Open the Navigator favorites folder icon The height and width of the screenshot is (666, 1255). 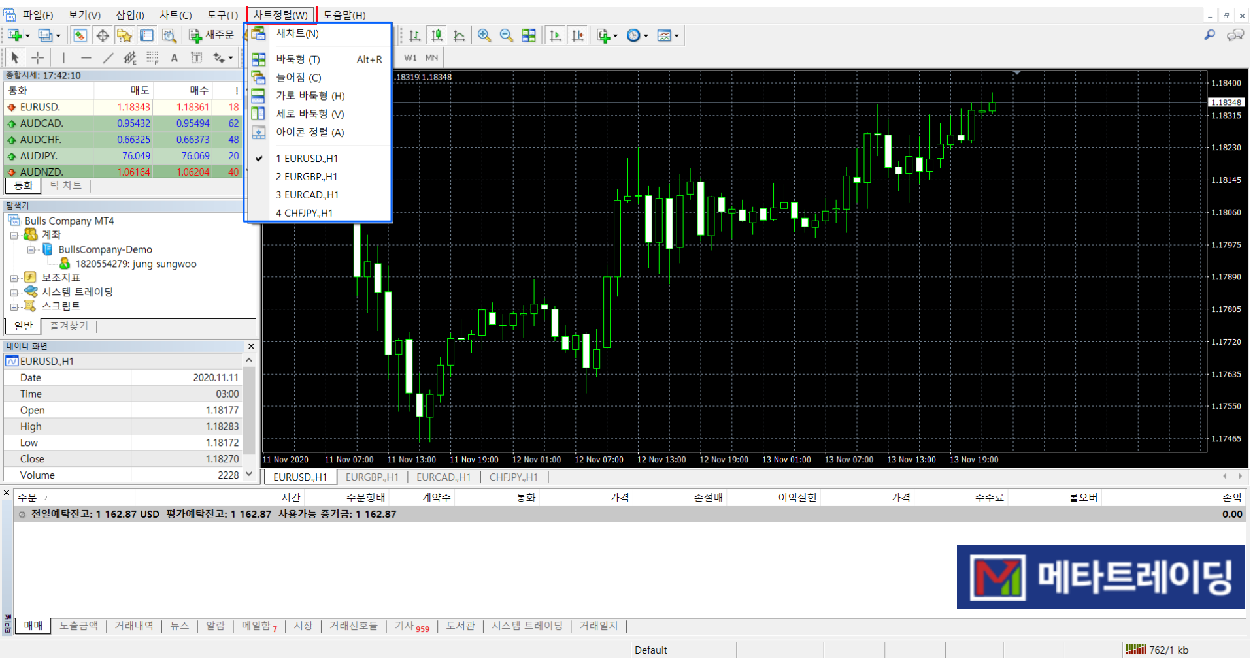124,36
